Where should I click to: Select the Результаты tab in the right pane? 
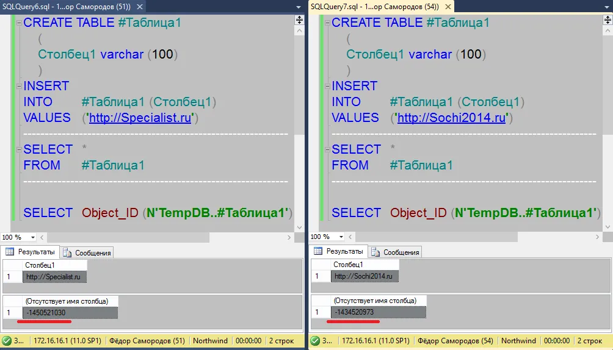point(339,252)
